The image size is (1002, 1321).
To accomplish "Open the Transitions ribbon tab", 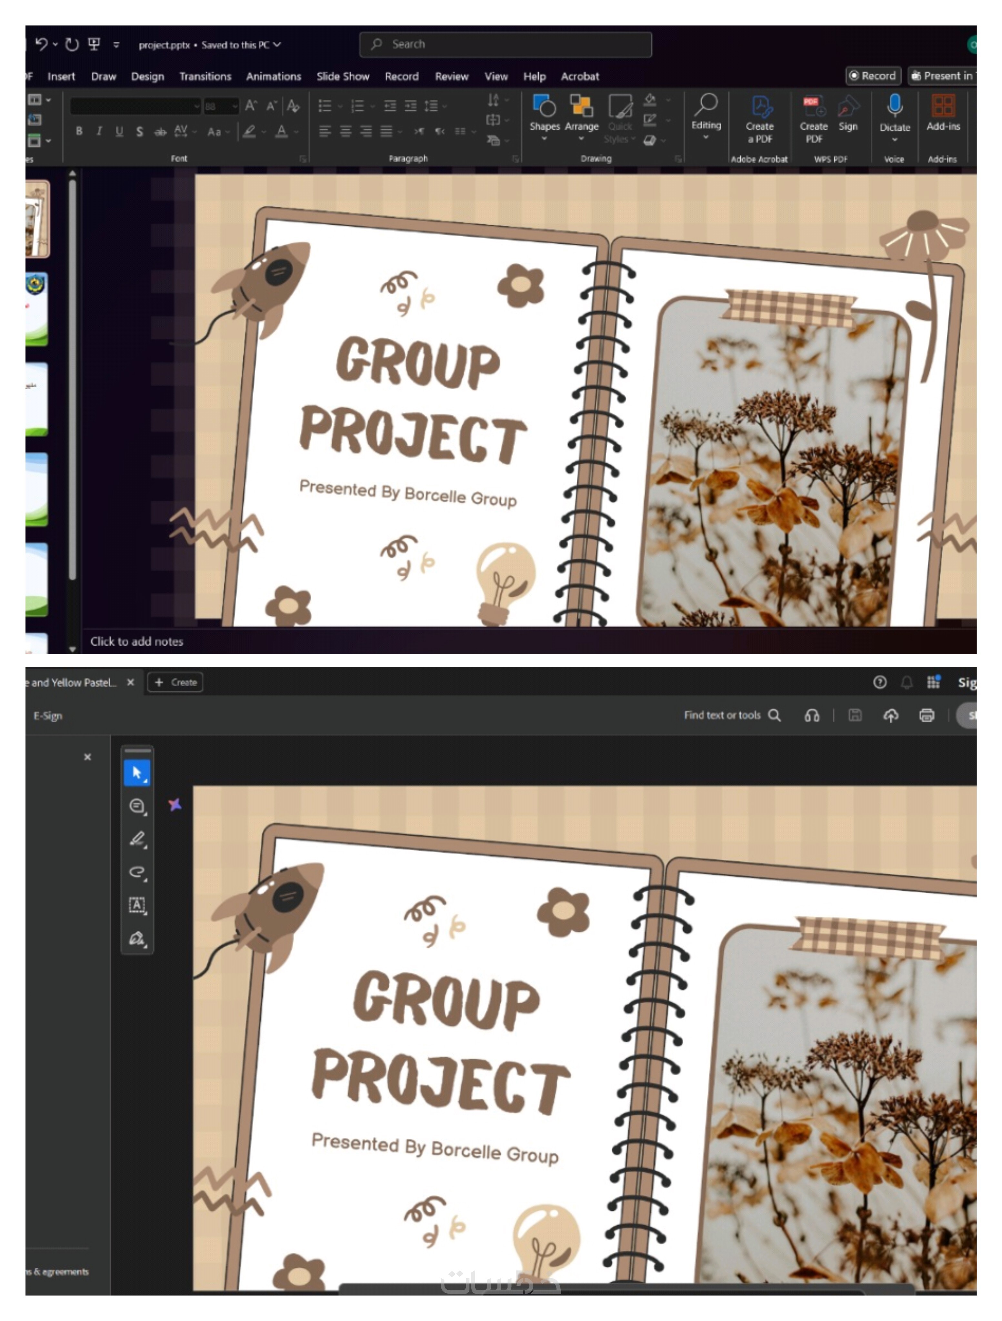I will click(205, 76).
